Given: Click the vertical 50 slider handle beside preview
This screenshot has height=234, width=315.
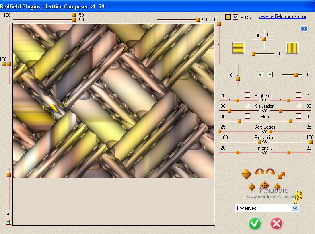Looking at the screenshot, I should pyautogui.click(x=219, y=24).
